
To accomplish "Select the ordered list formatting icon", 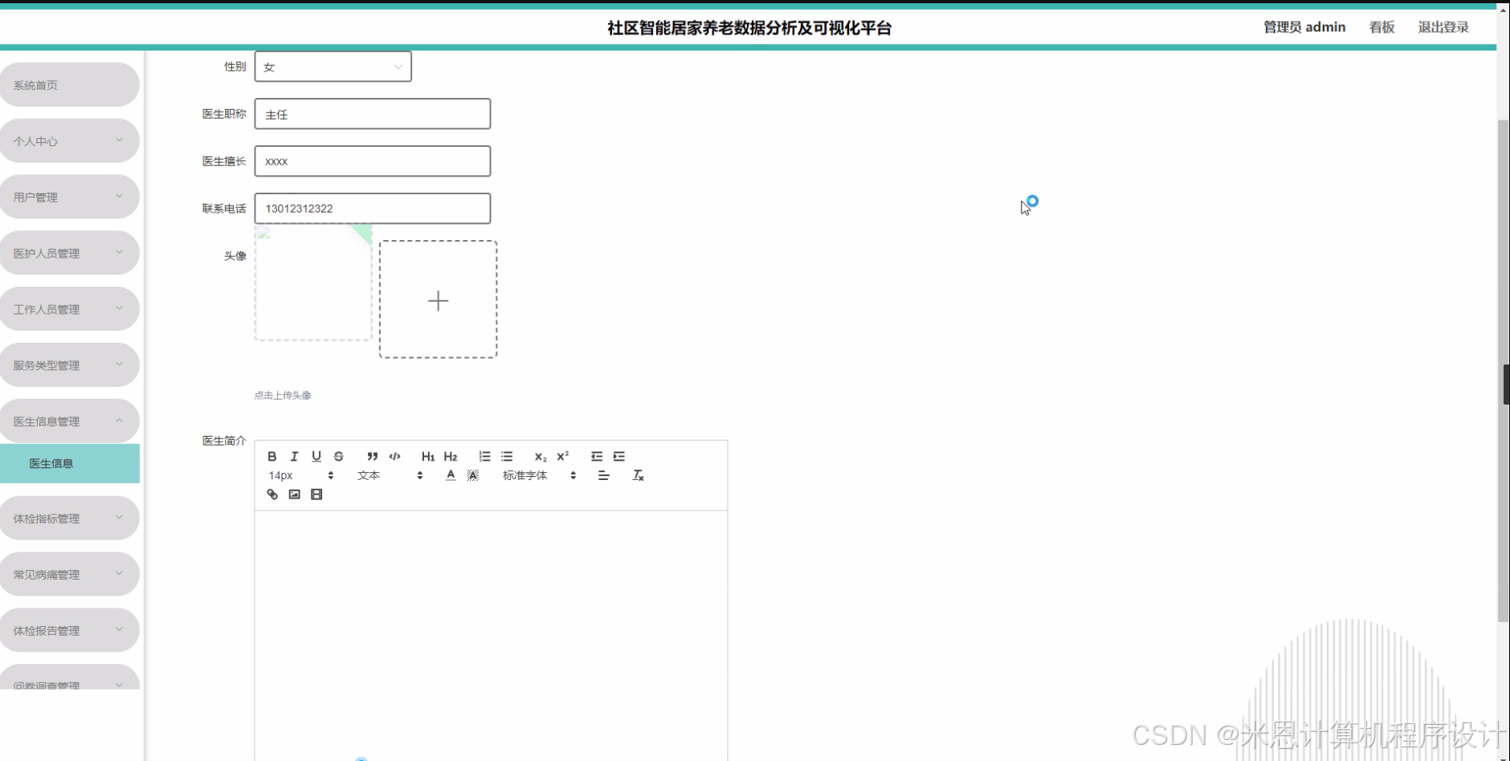I will tap(484, 456).
